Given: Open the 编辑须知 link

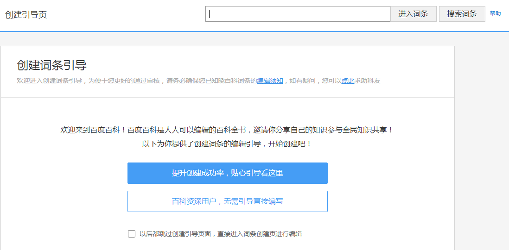Looking at the screenshot, I should pyautogui.click(x=270, y=81).
